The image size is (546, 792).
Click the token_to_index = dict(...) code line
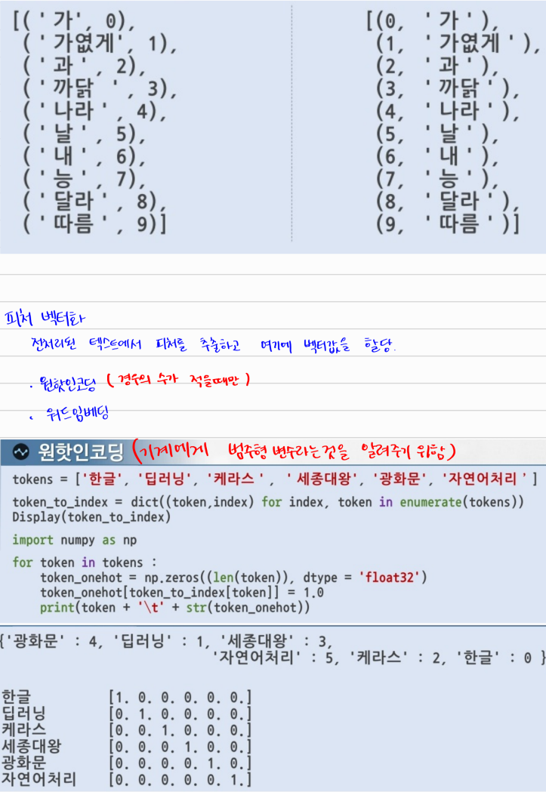(x=268, y=502)
